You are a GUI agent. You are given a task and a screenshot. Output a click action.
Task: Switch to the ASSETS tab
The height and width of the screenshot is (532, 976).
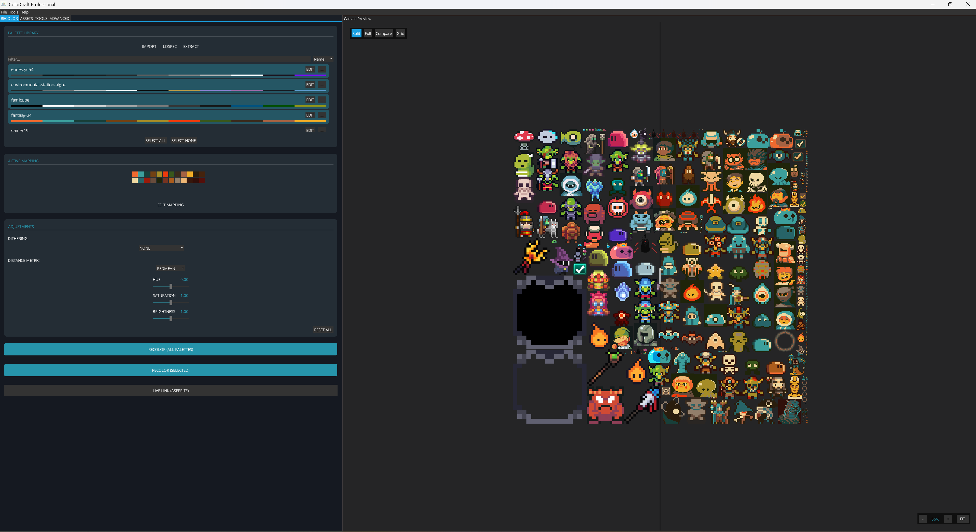point(26,18)
